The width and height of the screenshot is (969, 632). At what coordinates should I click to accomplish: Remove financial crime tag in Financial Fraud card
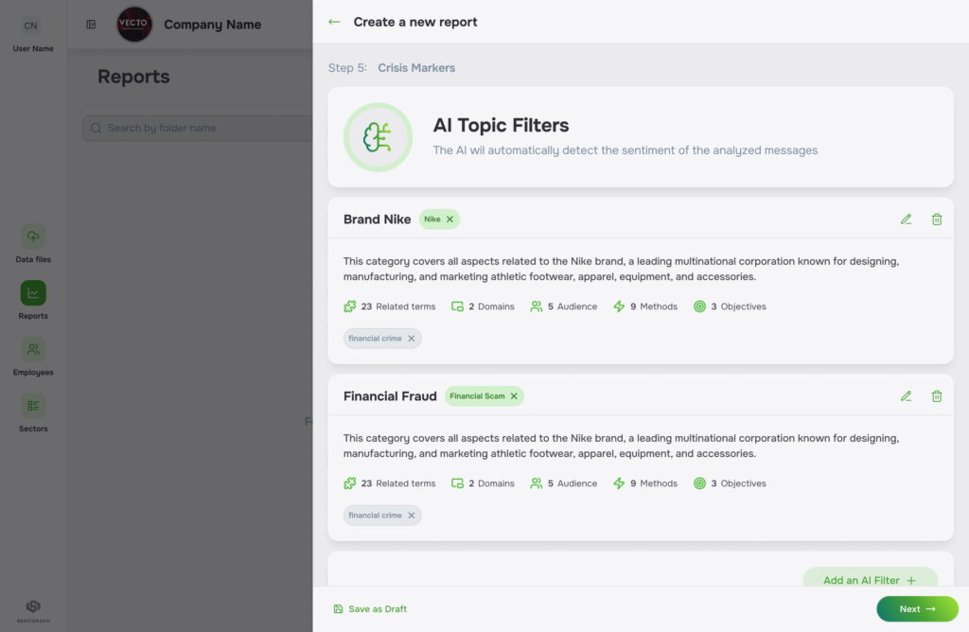click(x=411, y=516)
